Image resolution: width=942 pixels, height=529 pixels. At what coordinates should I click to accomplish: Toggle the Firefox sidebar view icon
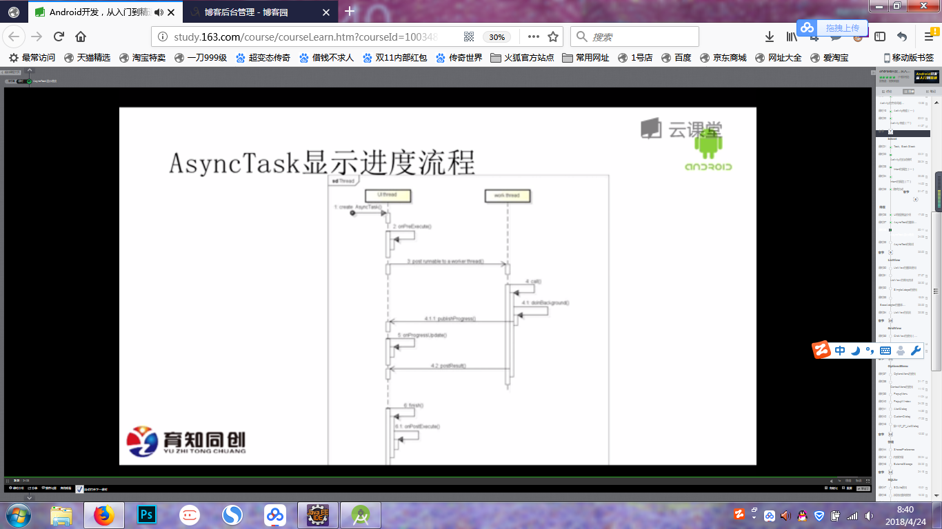click(880, 37)
